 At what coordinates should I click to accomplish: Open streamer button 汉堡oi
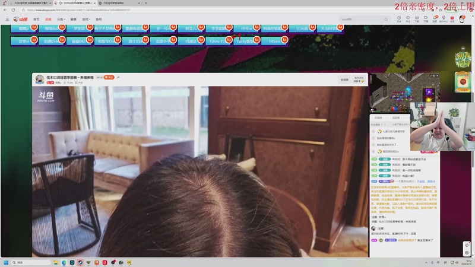click(24, 41)
